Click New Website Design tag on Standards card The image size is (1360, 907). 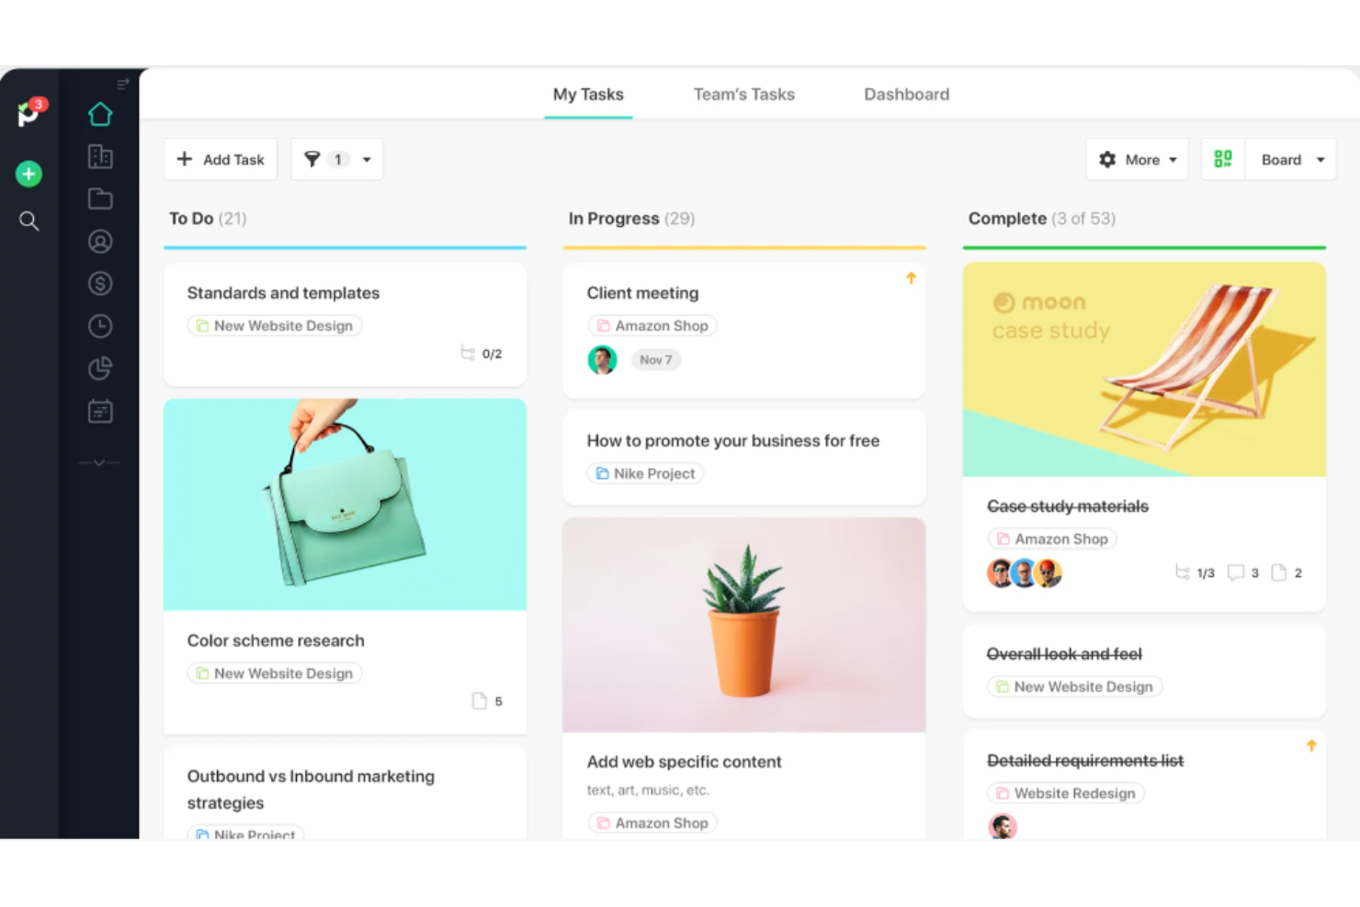275,325
